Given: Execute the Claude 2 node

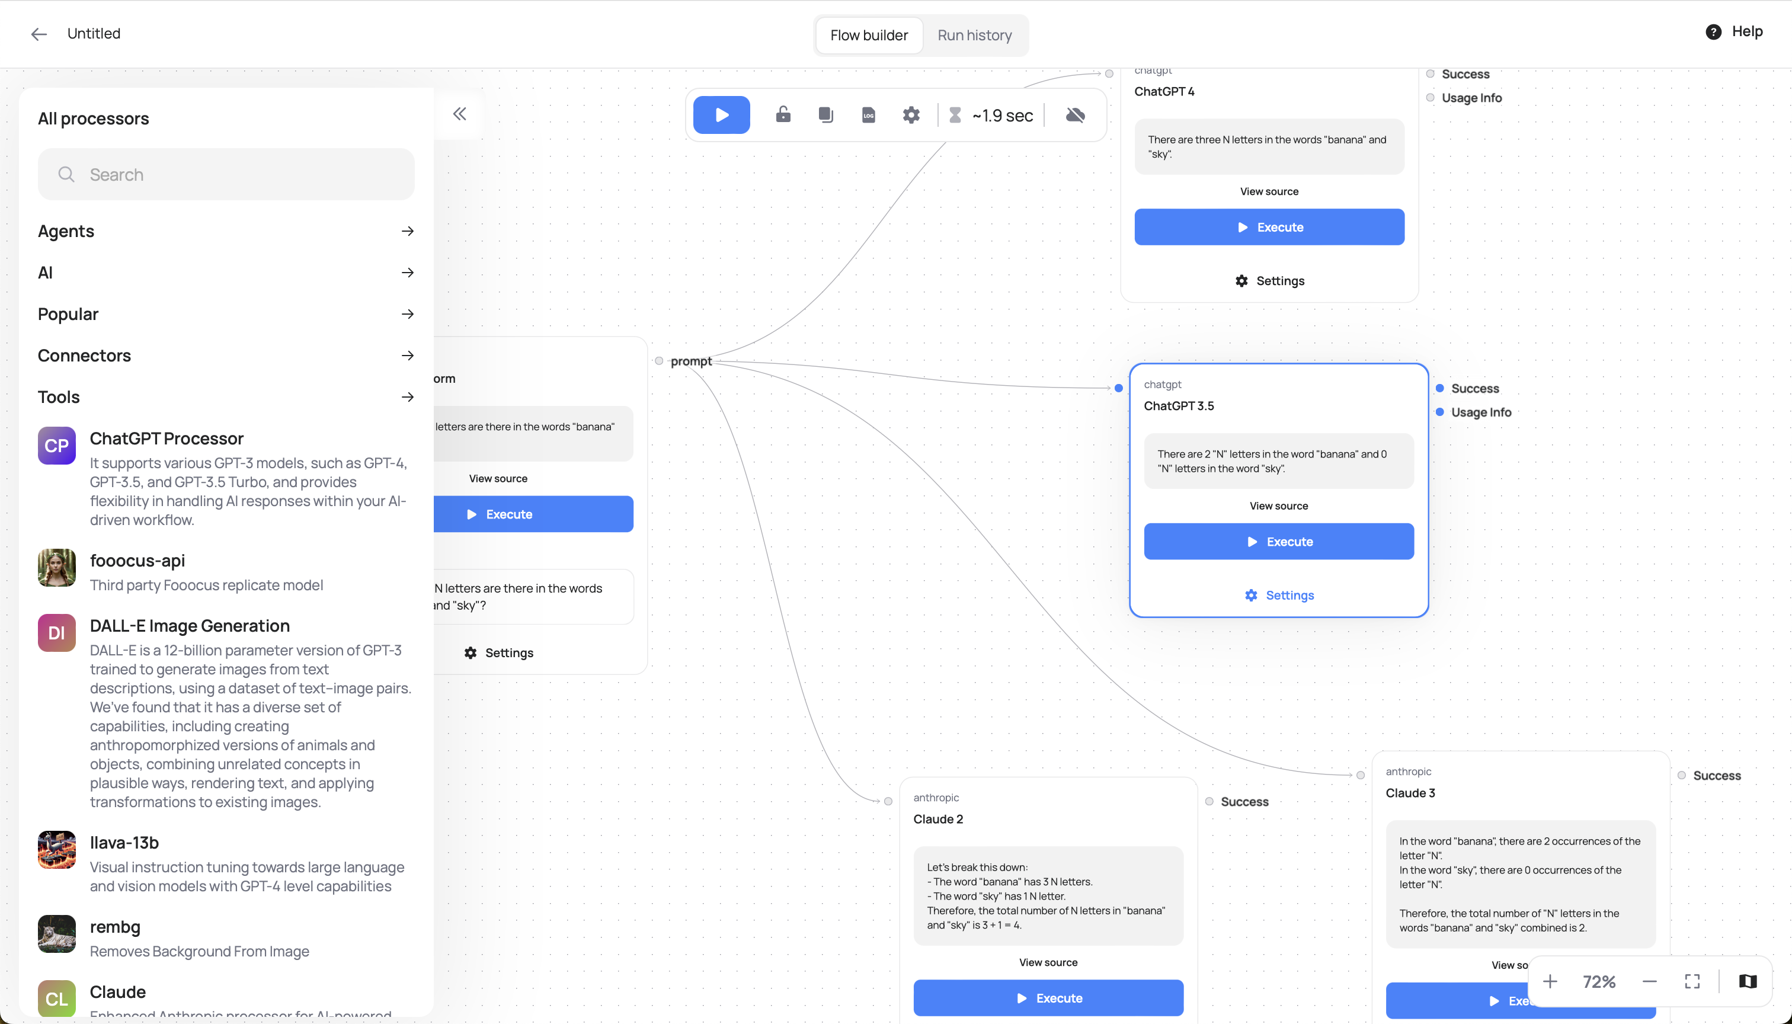Looking at the screenshot, I should click(x=1048, y=998).
